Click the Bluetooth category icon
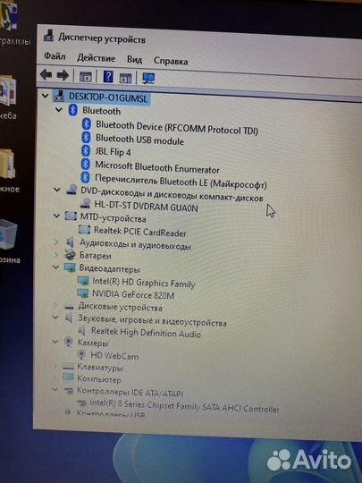 pos(73,110)
